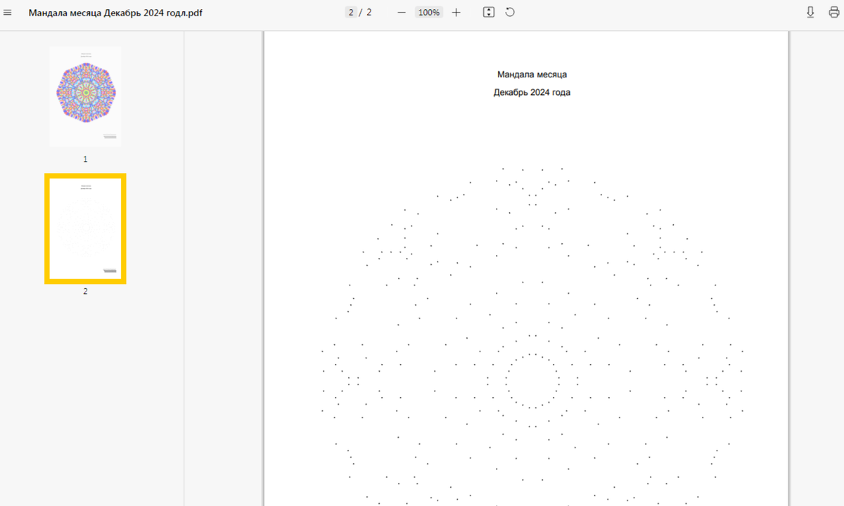
Task: Print the document with the printer icon
Action: (x=834, y=13)
